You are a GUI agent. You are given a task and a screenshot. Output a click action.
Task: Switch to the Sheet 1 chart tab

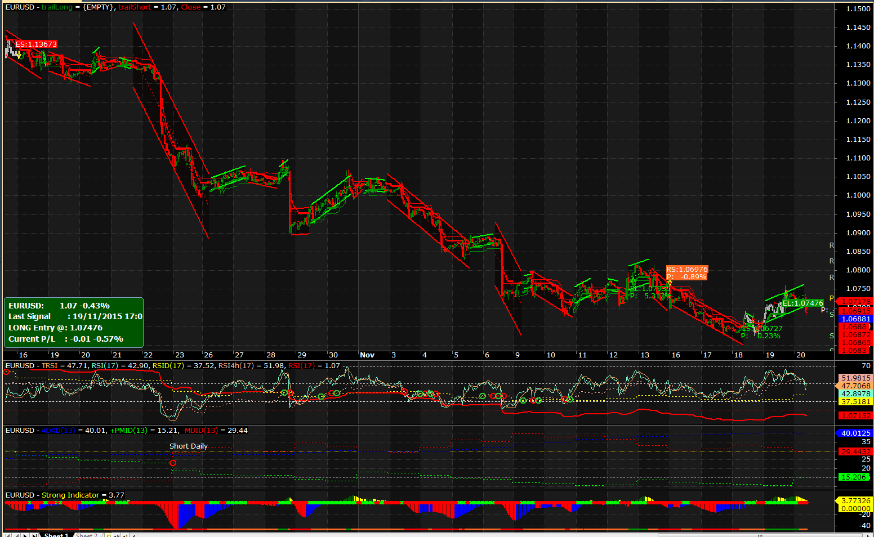(56, 535)
